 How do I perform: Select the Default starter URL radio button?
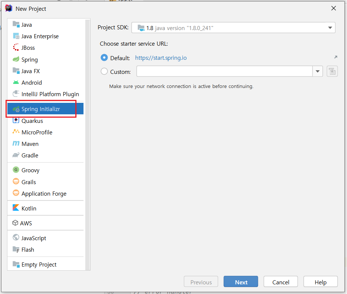tap(104, 58)
